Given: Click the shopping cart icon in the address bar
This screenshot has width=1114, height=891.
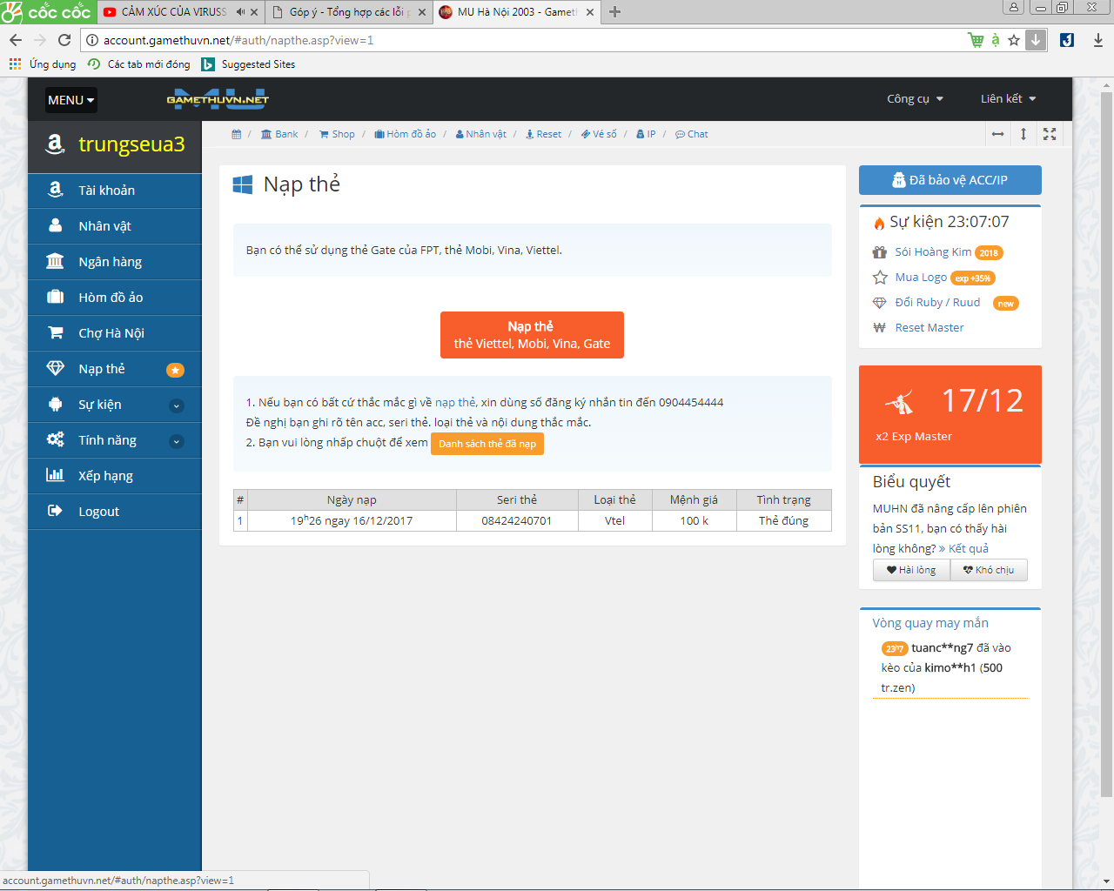Looking at the screenshot, I should (x=976, y=40).
